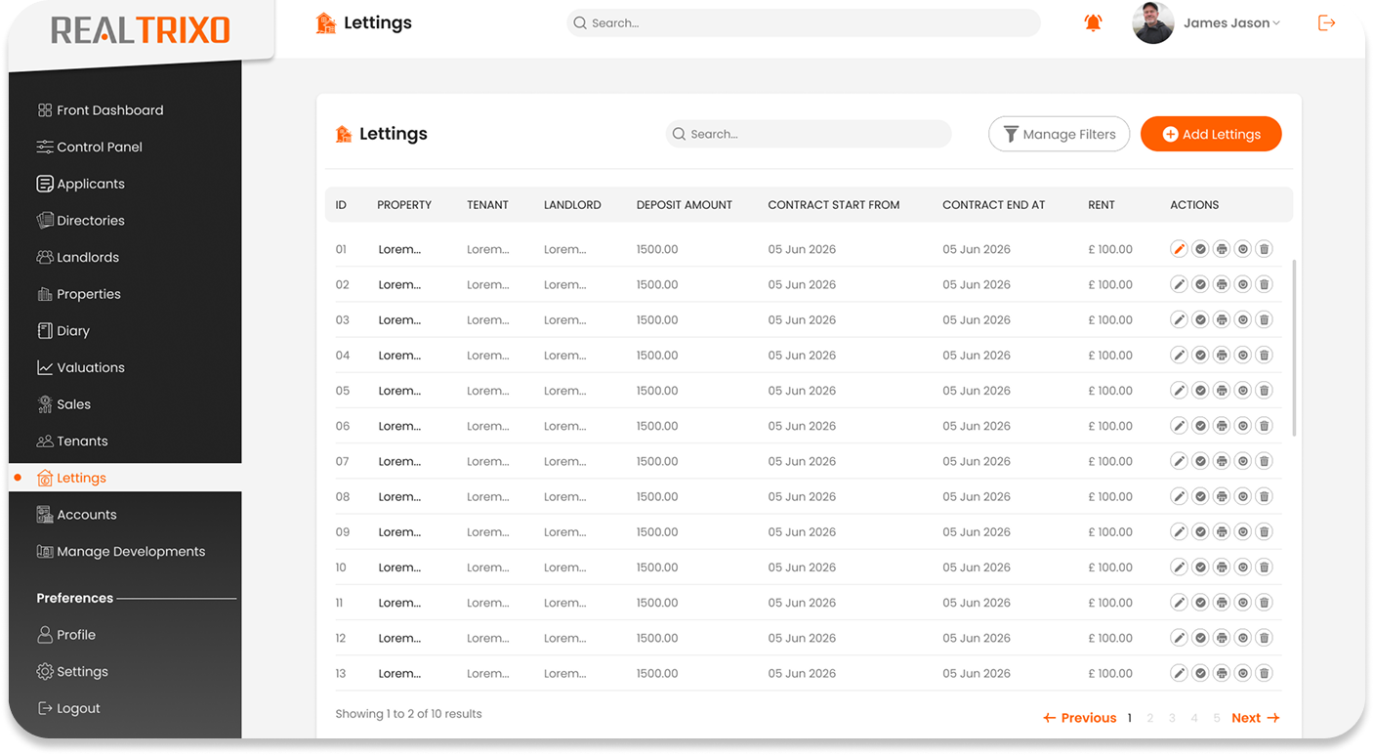Click the Manage Filters button
This screenshot has height=756, width=1374.
click(x=1059, y=134)
